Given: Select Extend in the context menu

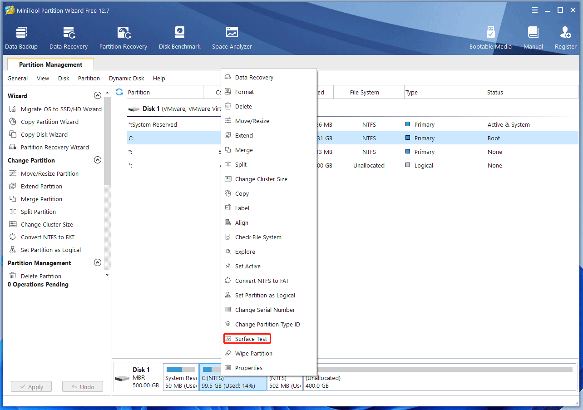Looking at the screenshot, I should click(269, 135).
